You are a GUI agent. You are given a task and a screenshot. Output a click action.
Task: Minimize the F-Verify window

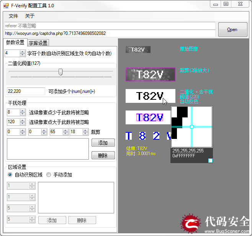[x=216, y=4]
